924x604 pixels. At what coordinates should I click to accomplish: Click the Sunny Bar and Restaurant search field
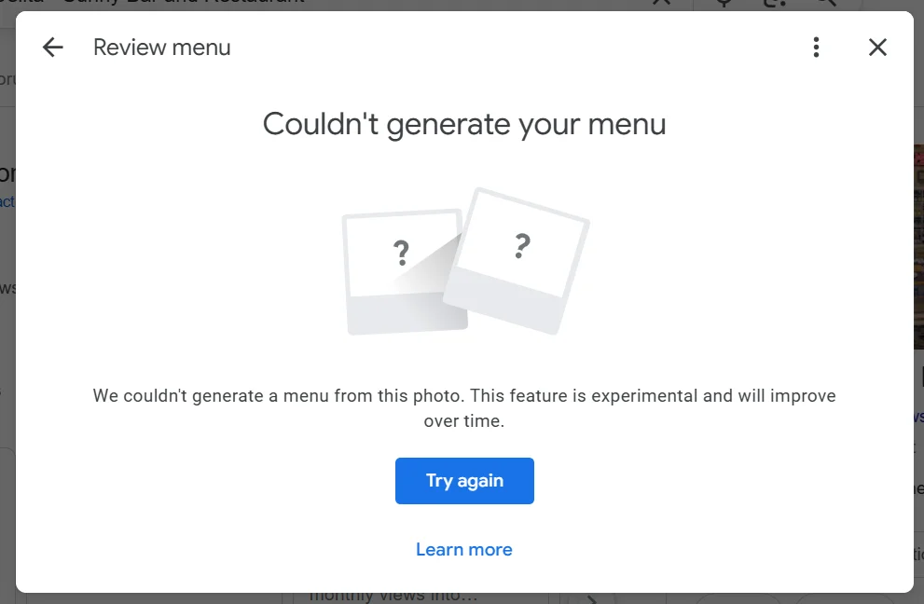pos(177,4)
